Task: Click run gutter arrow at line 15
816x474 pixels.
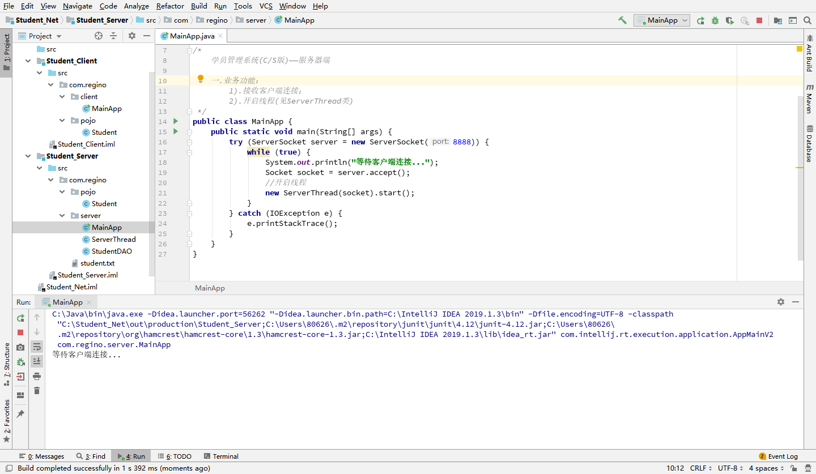Action: [176, 131]
